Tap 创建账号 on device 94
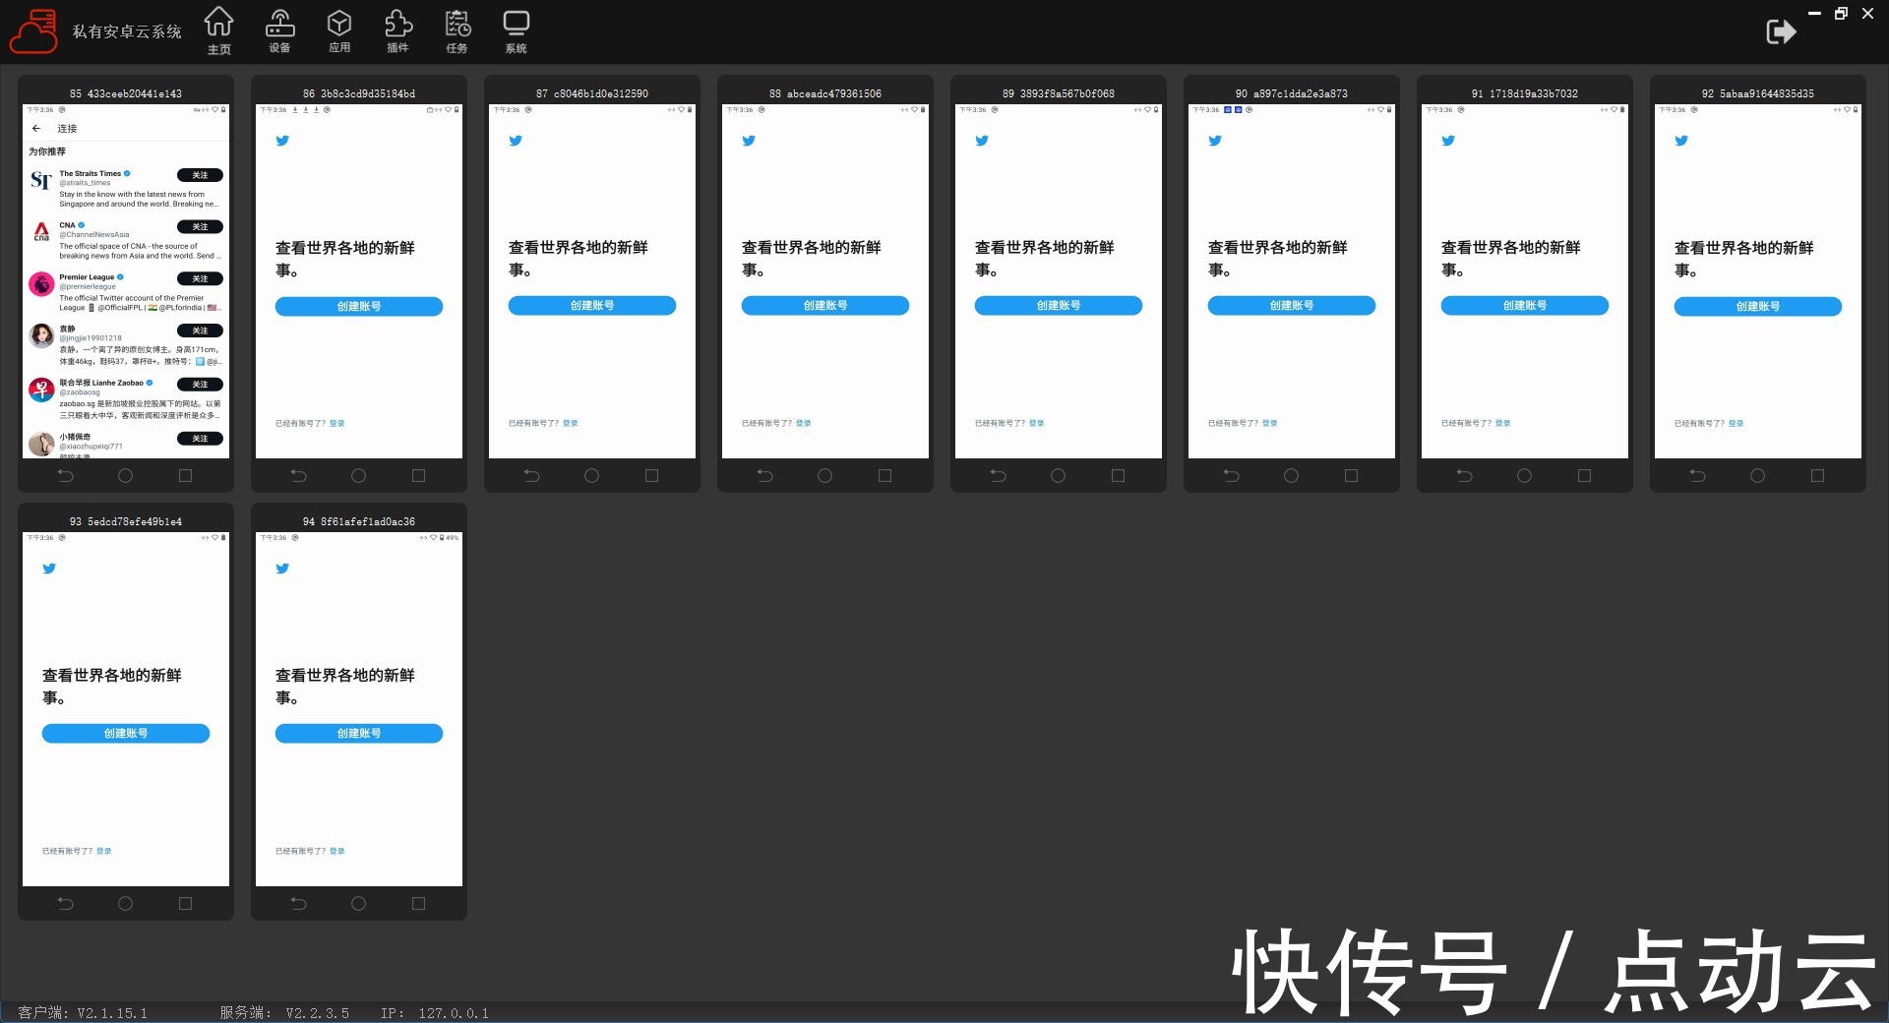This screenshot has width=1889, height=1023. click(359, 734)
